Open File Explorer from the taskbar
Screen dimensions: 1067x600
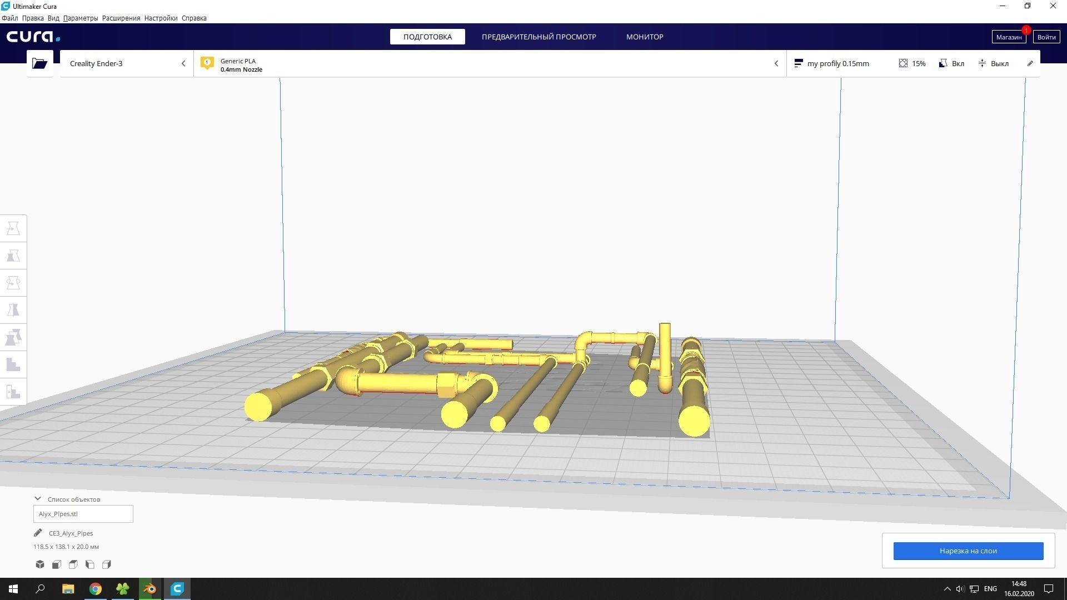coord(68,589)
